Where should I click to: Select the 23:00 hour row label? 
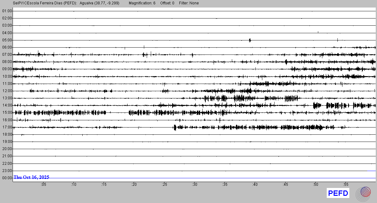[x=7, y=171]
